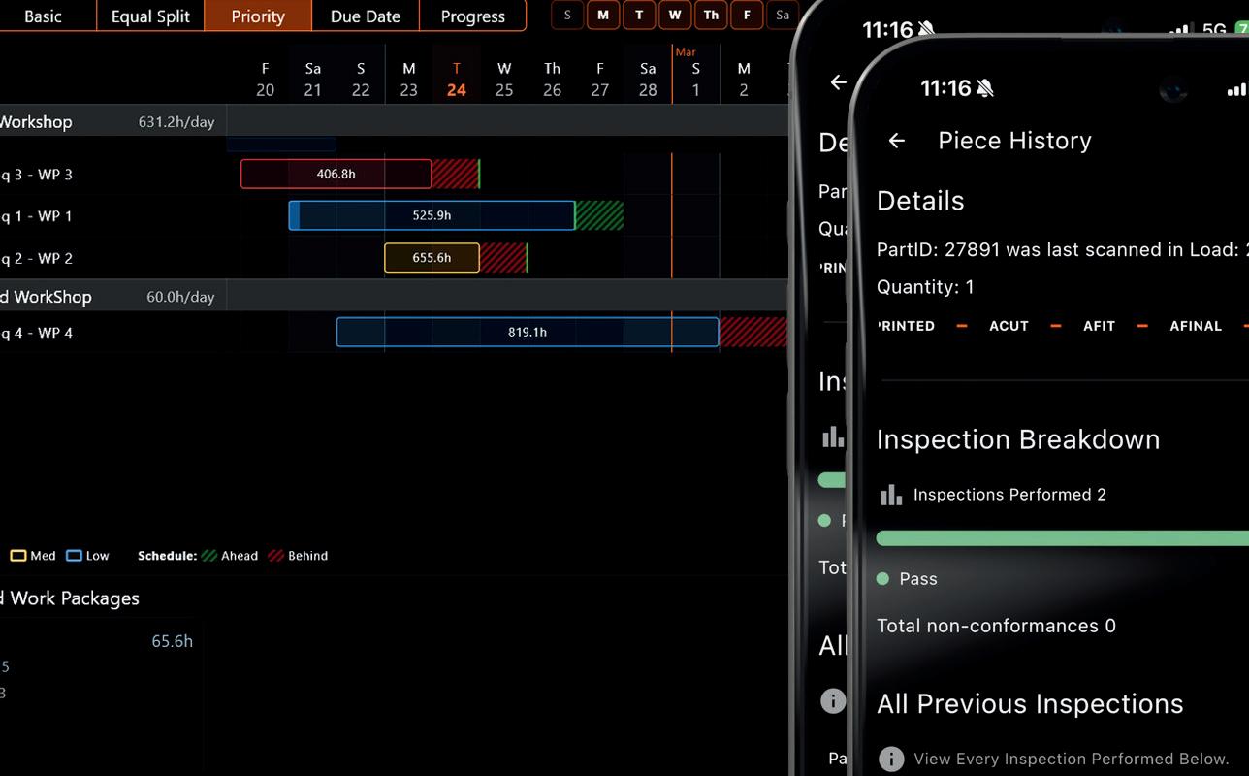Toggle the Saturday 'Sa' weekday button
Viewport: 1249px width, 776px height.
tap(782, 16)
